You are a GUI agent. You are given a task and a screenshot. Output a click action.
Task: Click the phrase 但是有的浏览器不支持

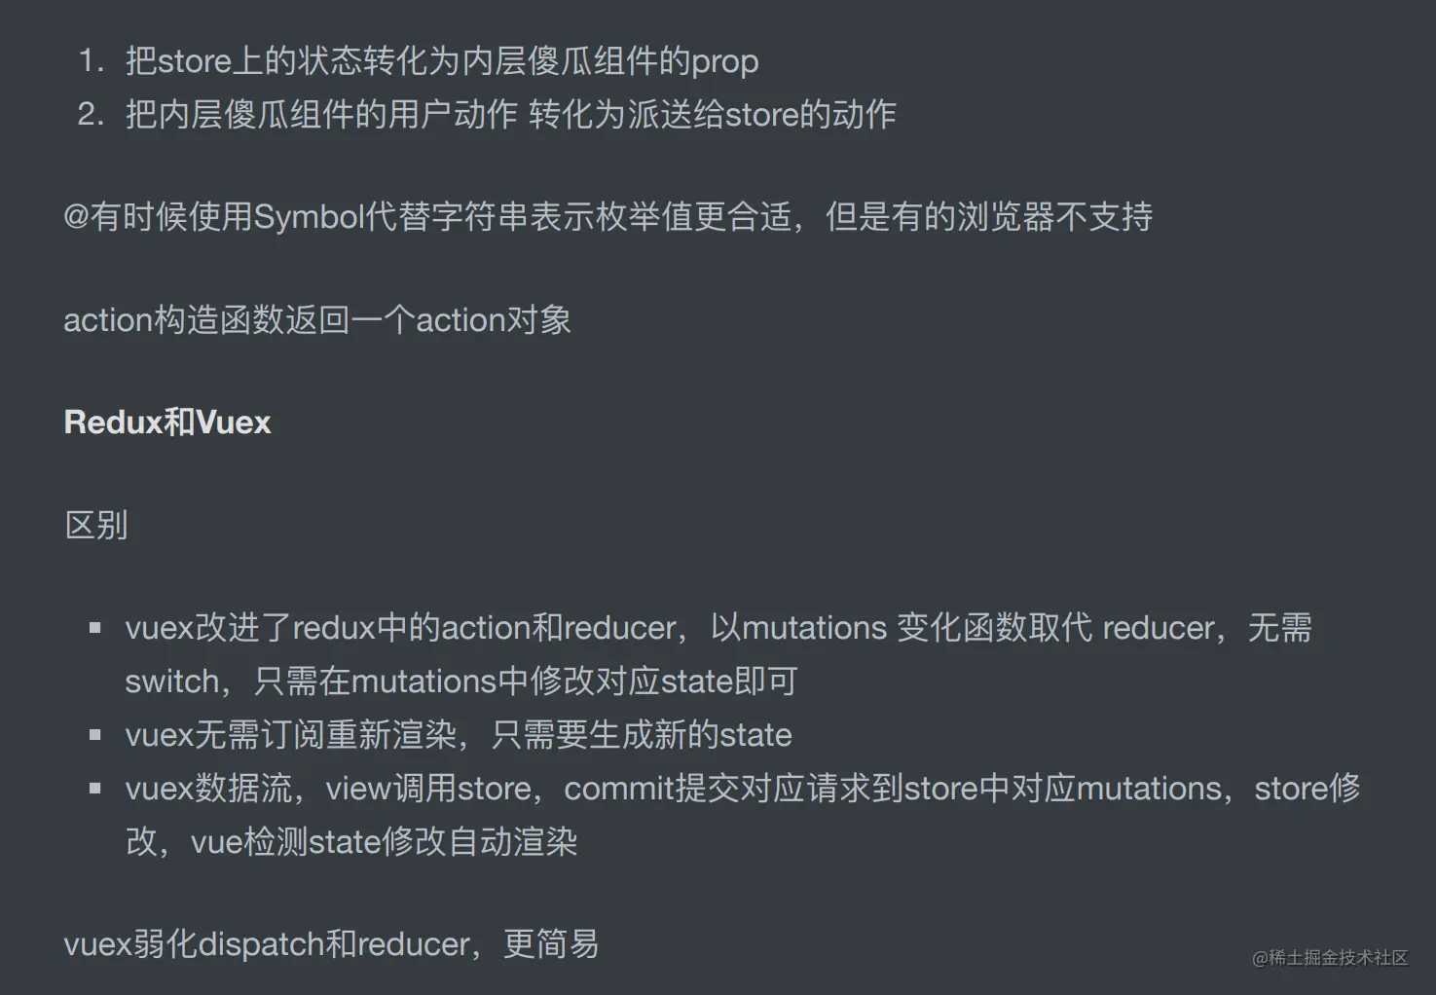point(989,217)
